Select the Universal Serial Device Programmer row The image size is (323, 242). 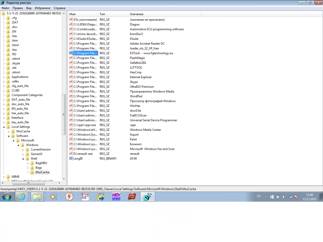click(153, 120)
